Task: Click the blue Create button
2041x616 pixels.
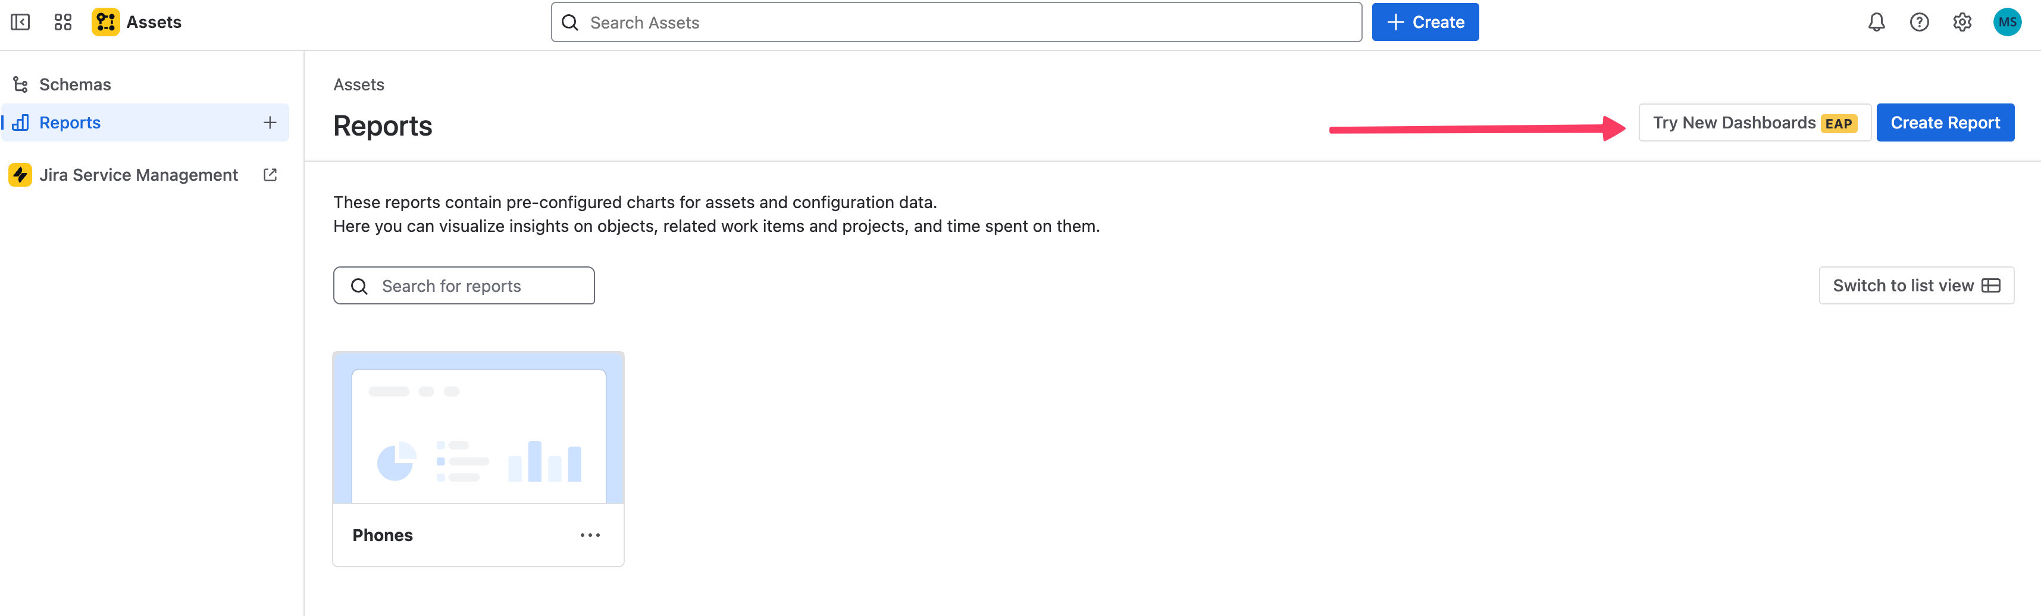Action: tap(1425, 22)
